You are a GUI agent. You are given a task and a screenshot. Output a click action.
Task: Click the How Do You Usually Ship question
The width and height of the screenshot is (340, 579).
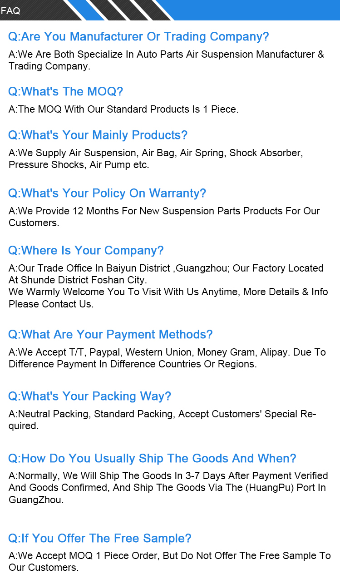(152, 458)
